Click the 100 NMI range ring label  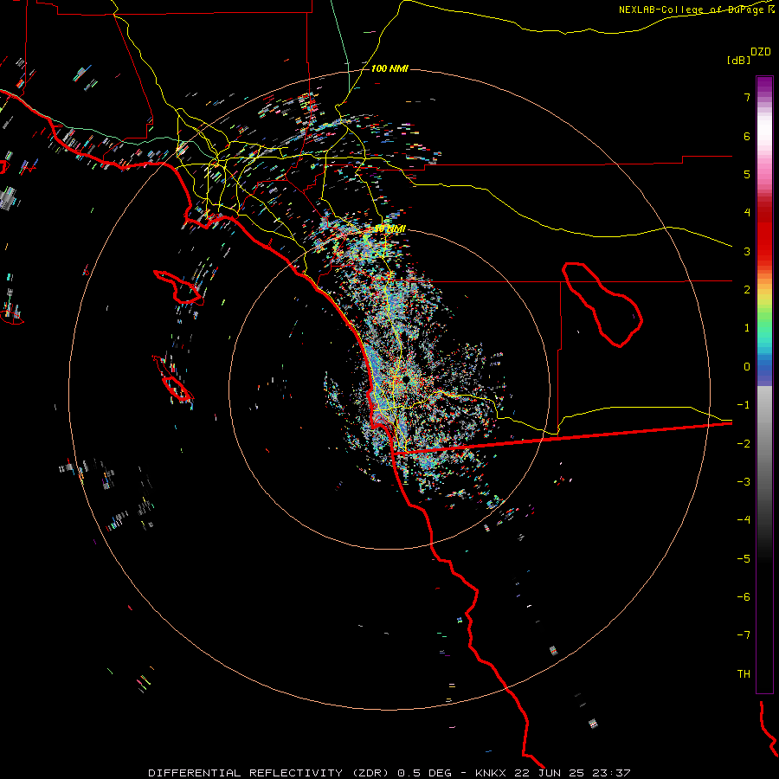coord(389,68)
